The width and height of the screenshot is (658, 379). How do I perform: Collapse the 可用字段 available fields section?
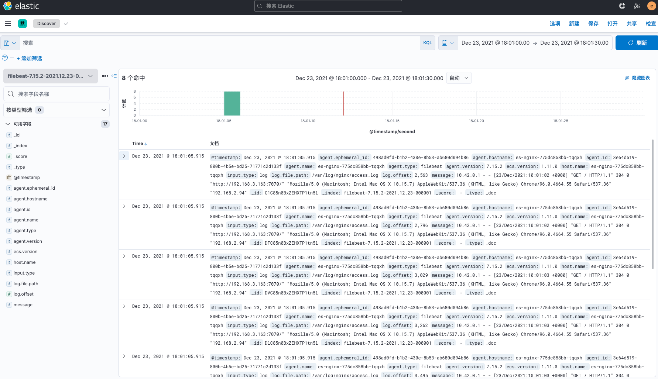click(x=8, y=124)
